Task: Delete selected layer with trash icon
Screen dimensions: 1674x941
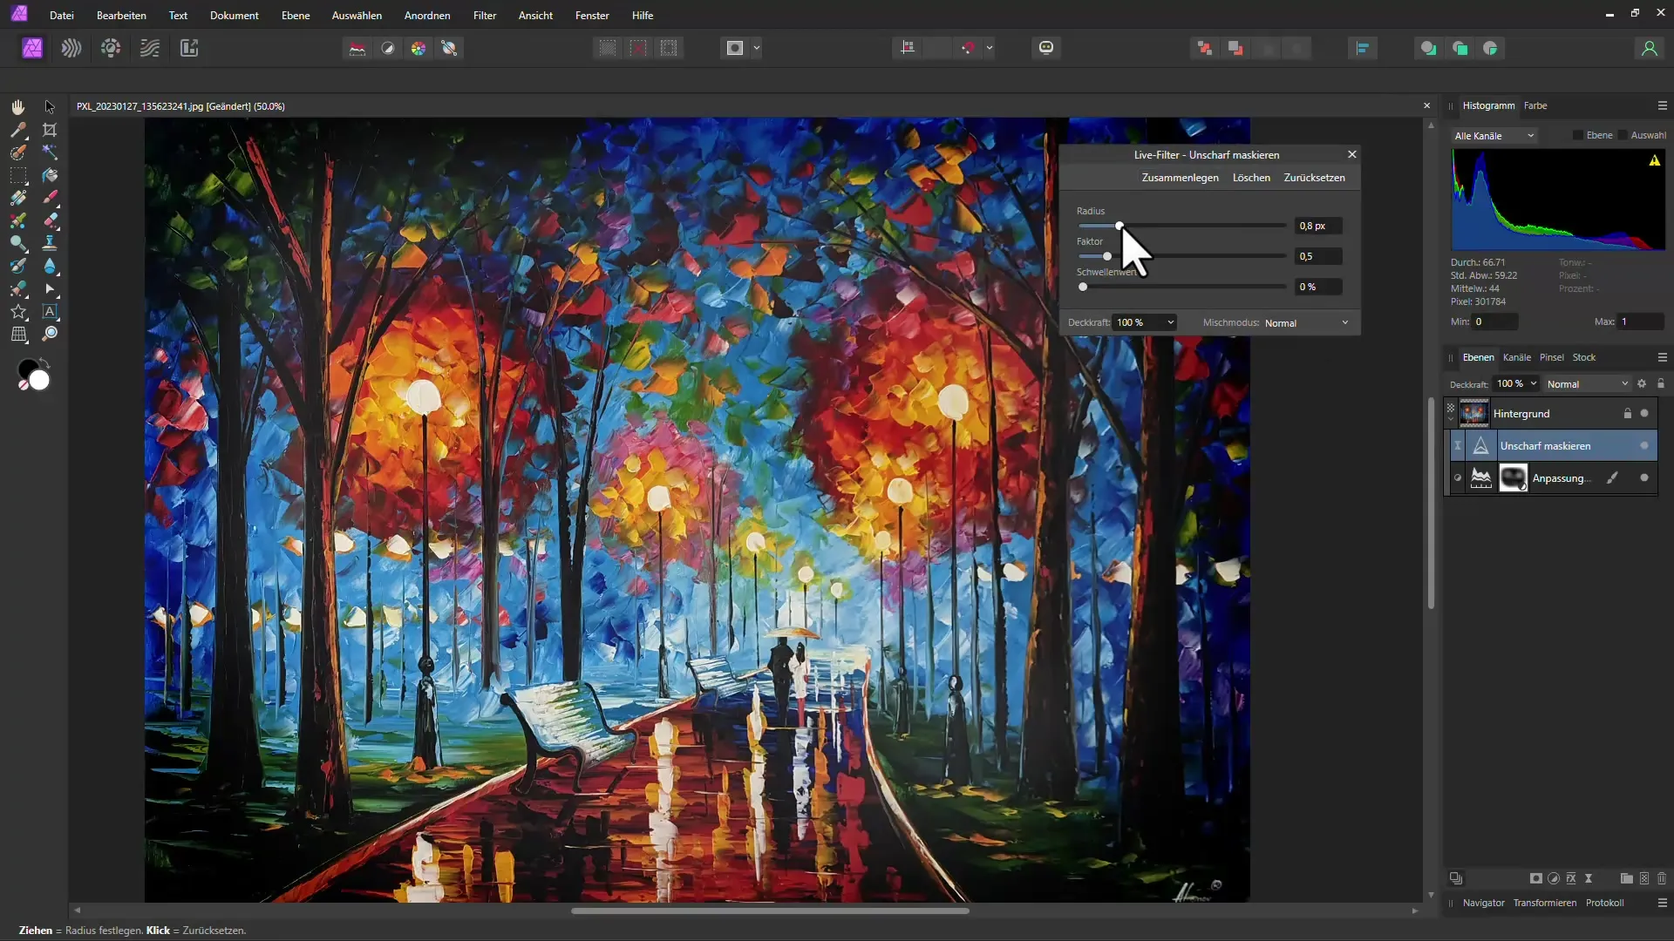Action: (x=1662, y=878)
